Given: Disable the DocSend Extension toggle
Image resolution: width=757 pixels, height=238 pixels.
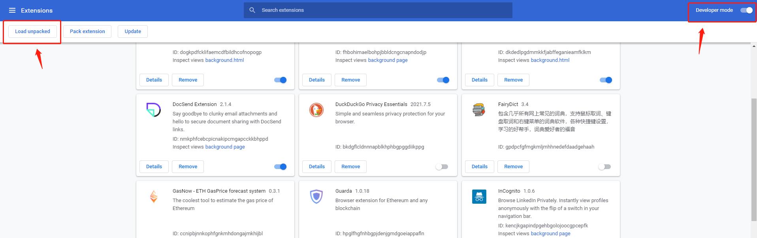Looking at the screenshot, I should point(280,167).
